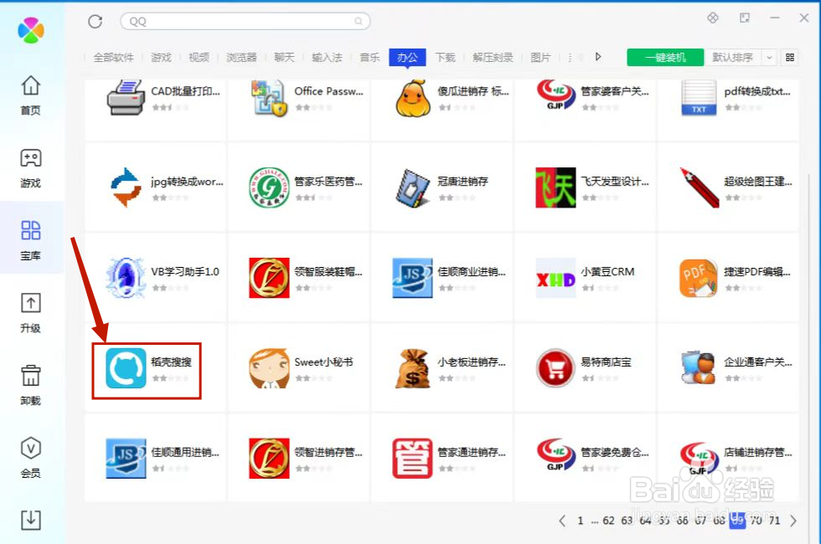Expand the dropdown arrow next to 默认排序
Viewport: 821px width, 544px height.
pos(769,57)
